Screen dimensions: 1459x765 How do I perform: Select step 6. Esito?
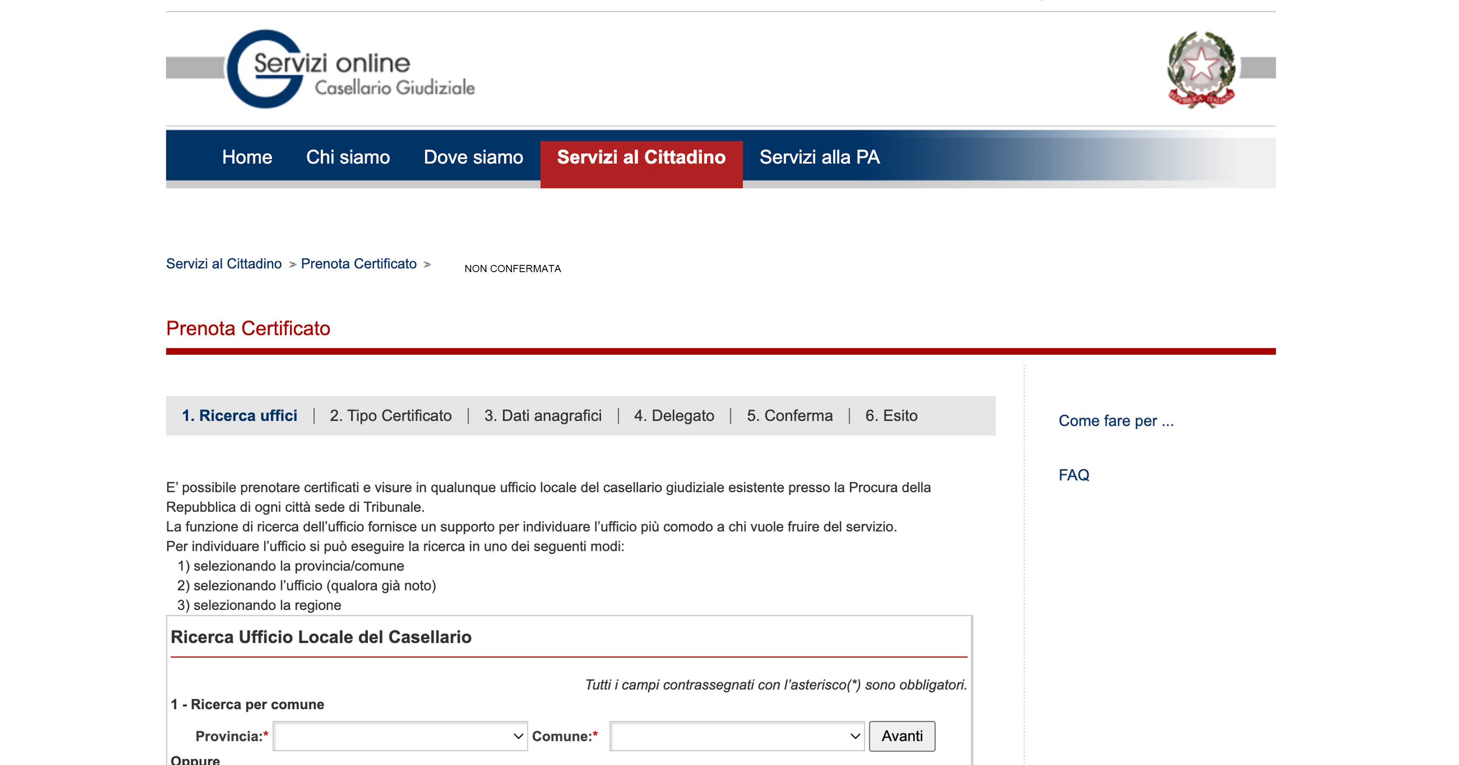891,416
